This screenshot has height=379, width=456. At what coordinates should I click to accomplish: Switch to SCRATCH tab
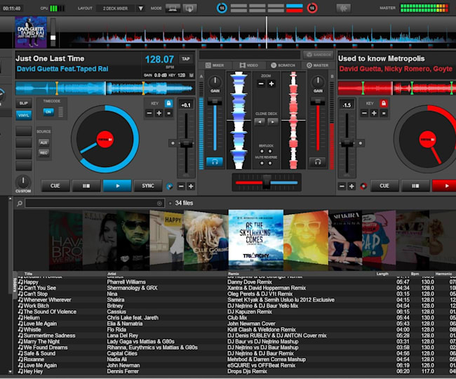point(283,65)
